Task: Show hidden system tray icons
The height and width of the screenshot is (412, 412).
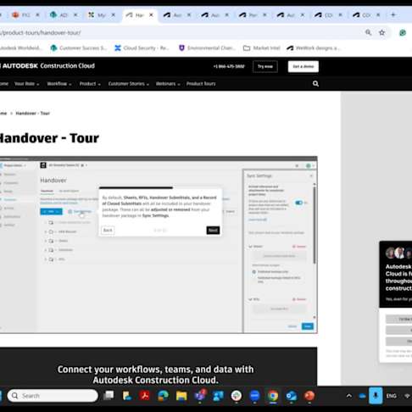Action: coord(349,396)
